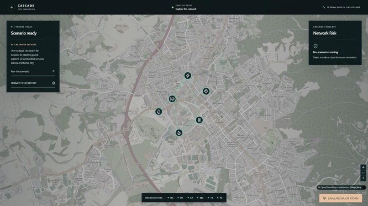Select C7 in the infrastructure legend

click(x=190, y=198)
